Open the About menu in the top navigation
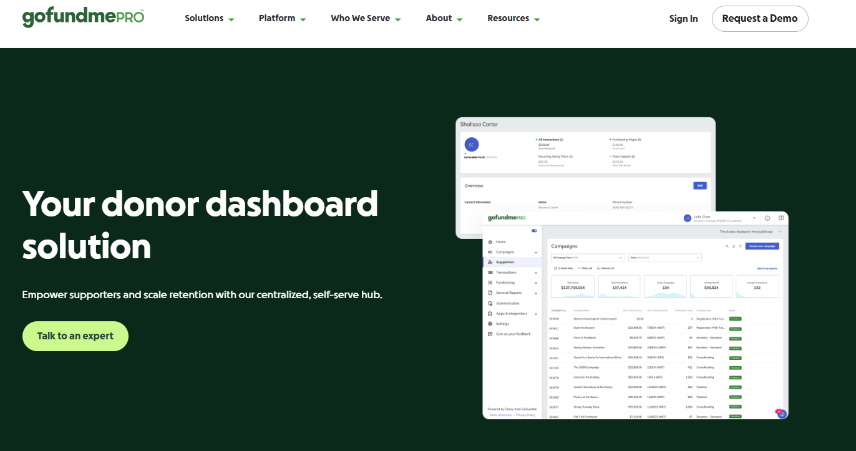856x451 pixels. pyautogui.click(x=444, y=18)
